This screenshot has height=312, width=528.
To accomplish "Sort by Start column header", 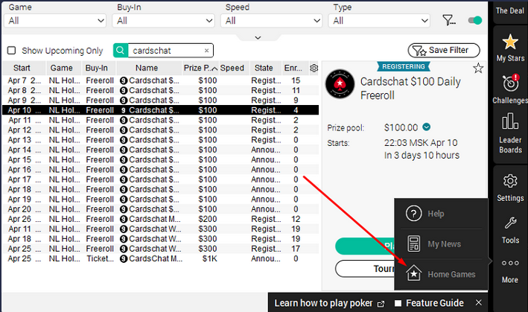I will pyautogui.click(x=24, y=68).
